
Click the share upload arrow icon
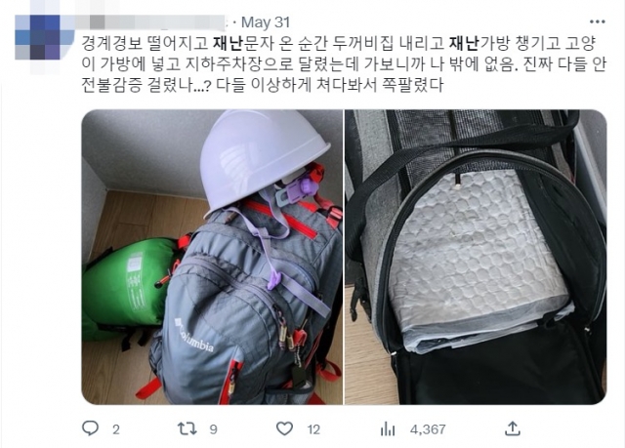(513, 428)
